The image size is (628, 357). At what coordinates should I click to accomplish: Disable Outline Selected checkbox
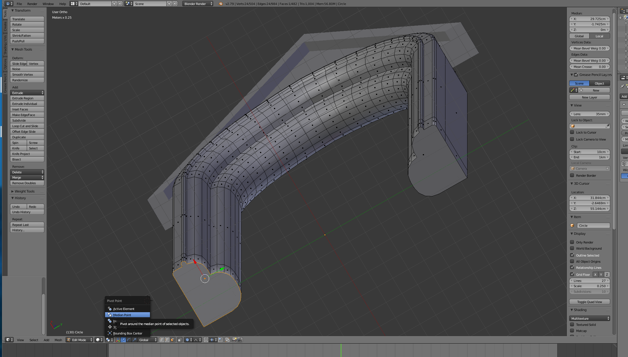pos(572,255)
